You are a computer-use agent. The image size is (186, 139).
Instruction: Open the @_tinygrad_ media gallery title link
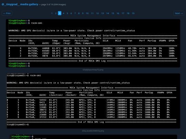[x=20, y=4]
